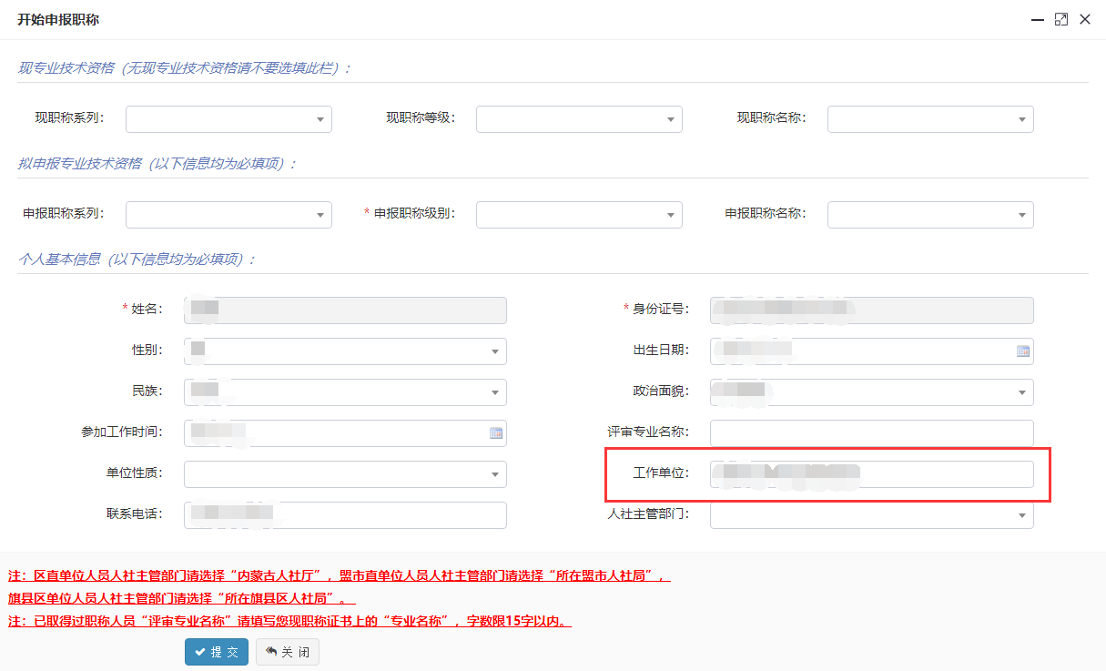Viewport: 1106px width, 671px height.
Task: Click the 姓名 input field
Action: tap(345, 310)
